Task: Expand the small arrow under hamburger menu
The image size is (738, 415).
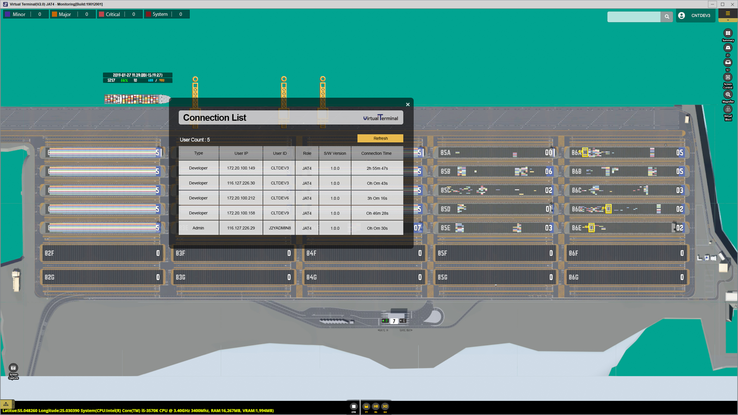Action: tap(728, 20)
